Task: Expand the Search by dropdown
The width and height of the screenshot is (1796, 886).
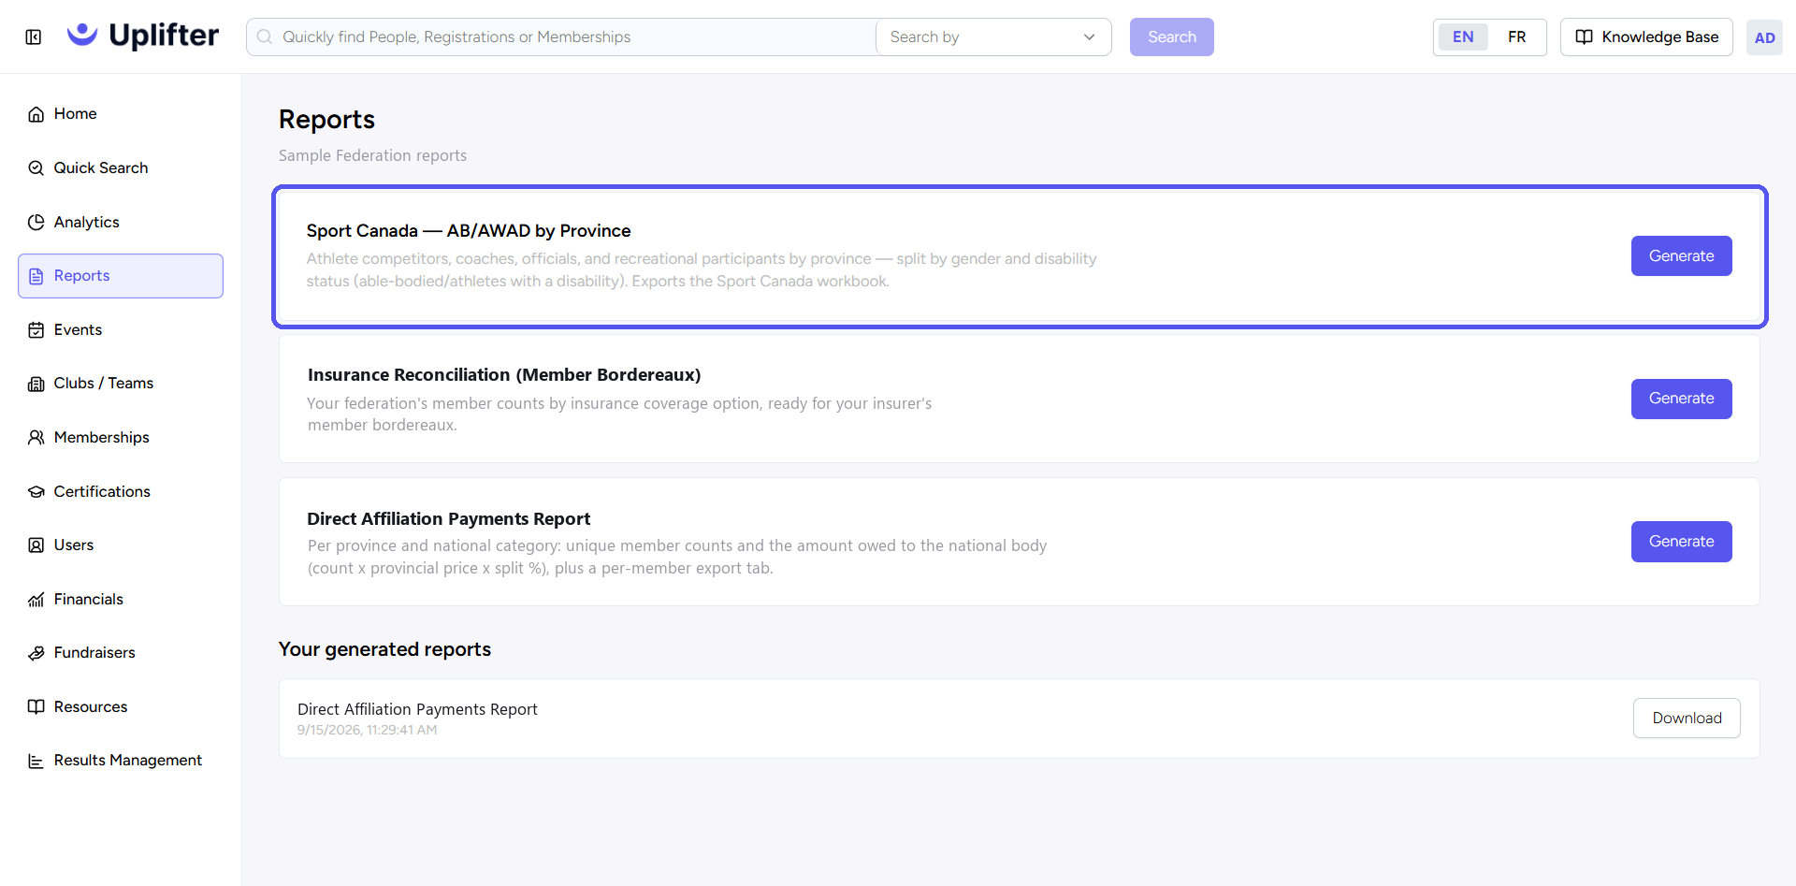Action: pos(993,37)
